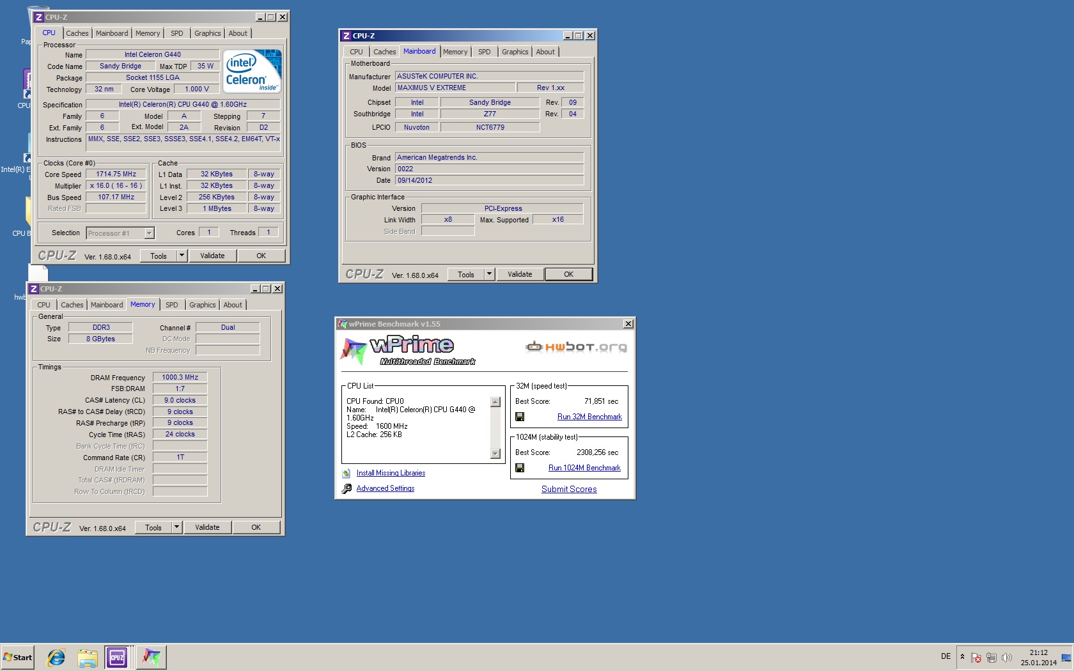Show hidden tray icons arrow
Screen dimensions: 1074x671
tap(962, 657)
